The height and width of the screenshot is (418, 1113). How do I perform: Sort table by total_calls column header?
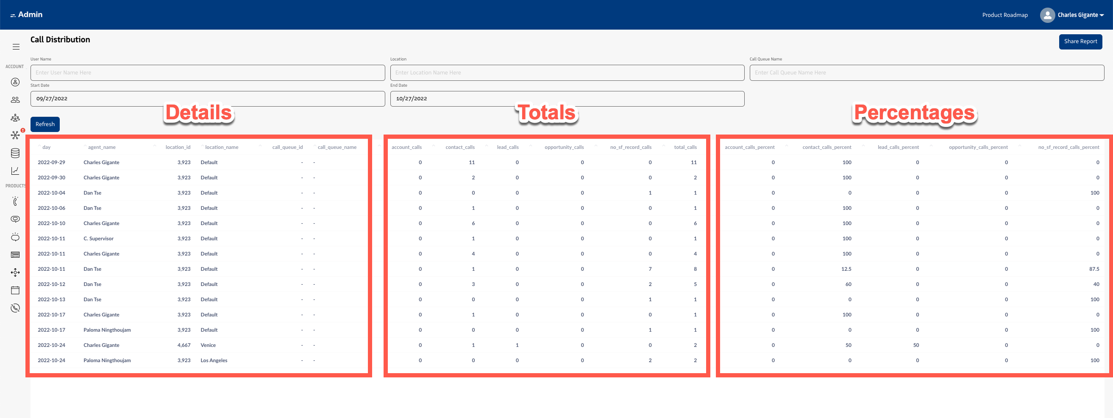coord(685,147)
